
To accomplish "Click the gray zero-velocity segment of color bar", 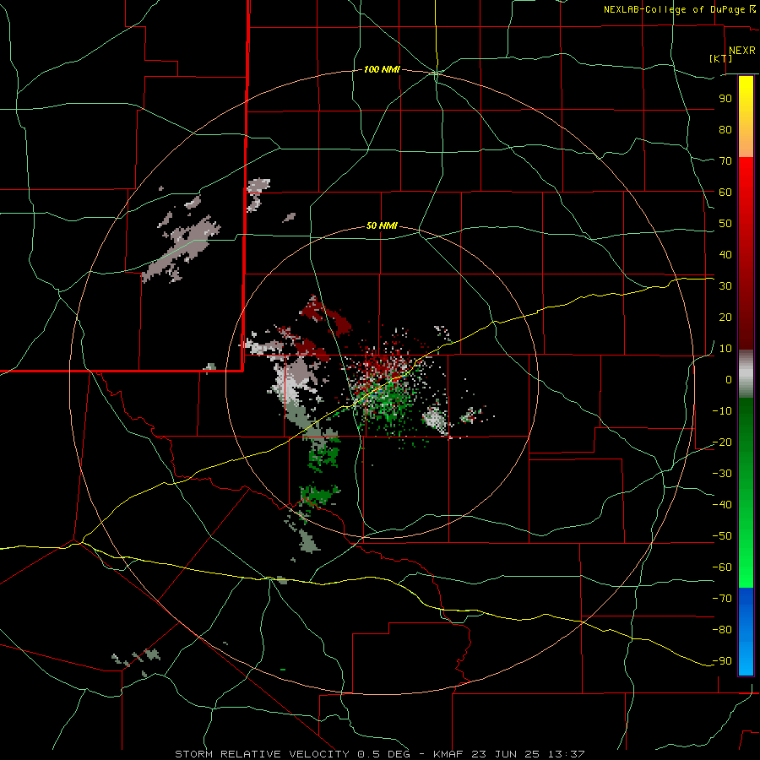I will pos(746,374).
